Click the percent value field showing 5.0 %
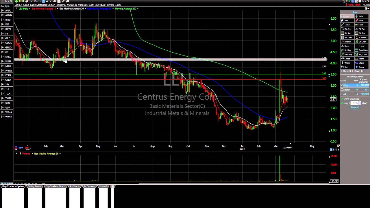370x208 pixels. (355, 103)
